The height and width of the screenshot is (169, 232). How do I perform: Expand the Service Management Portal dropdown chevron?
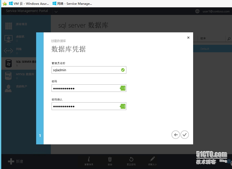56,12
